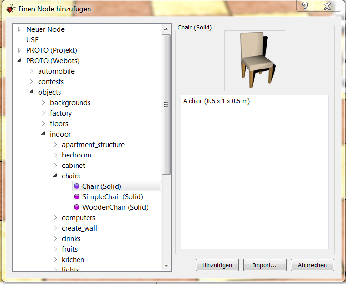346x284 pixels.
Task: Click the Hinzufügen button
Action: pos(217,265)
